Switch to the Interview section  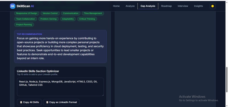click(183, 6)
